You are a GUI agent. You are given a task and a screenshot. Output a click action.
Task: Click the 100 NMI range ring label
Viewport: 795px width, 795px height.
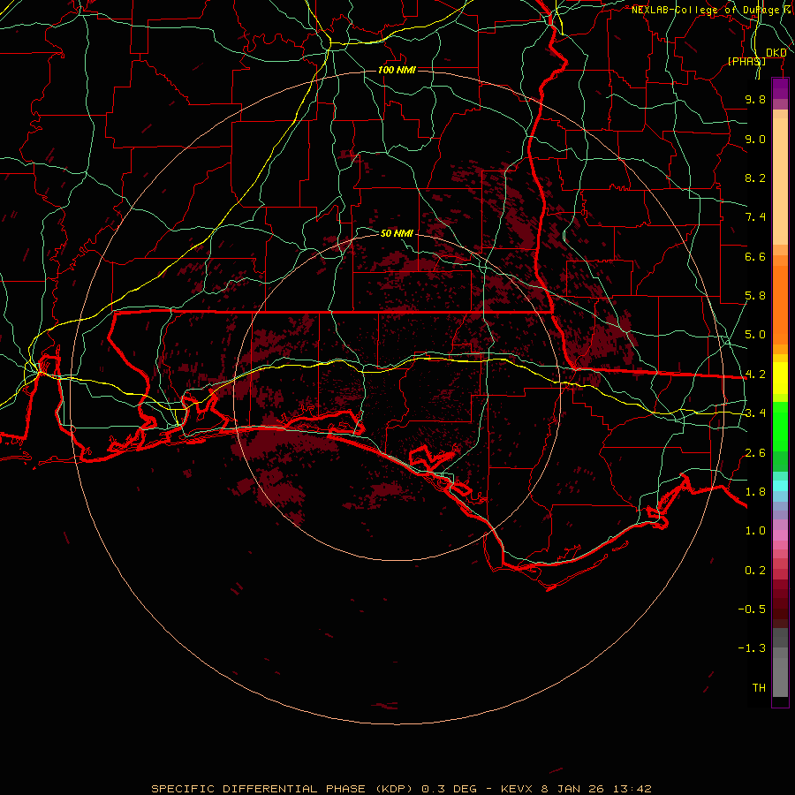pyautogui.click(x=397, y=70)
